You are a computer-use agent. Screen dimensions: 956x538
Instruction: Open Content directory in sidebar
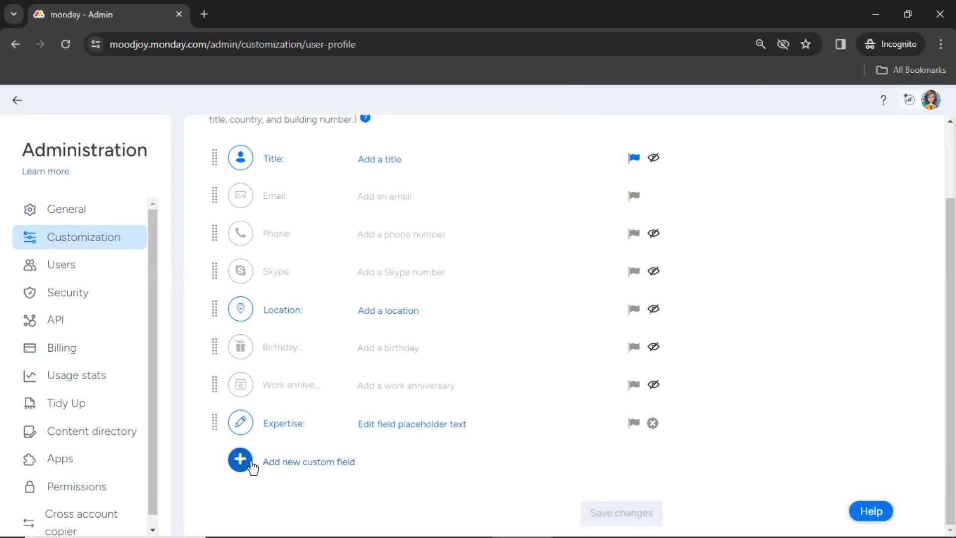80,431
